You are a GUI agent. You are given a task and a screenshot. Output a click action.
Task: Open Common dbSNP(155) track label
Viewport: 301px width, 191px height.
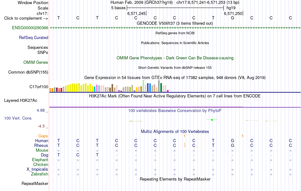click(x=28, y=72)
